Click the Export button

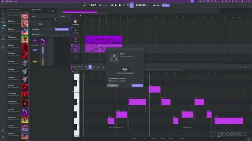point(157,5)
